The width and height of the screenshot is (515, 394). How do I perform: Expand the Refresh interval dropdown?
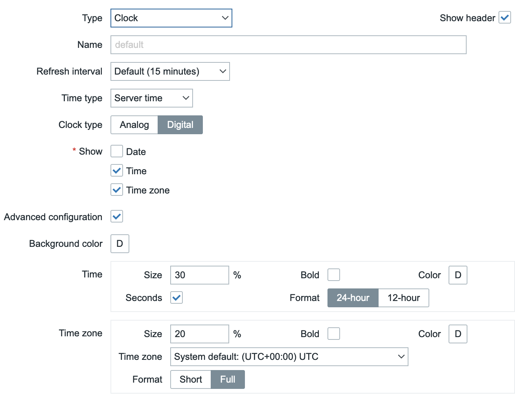coord(170,71)
